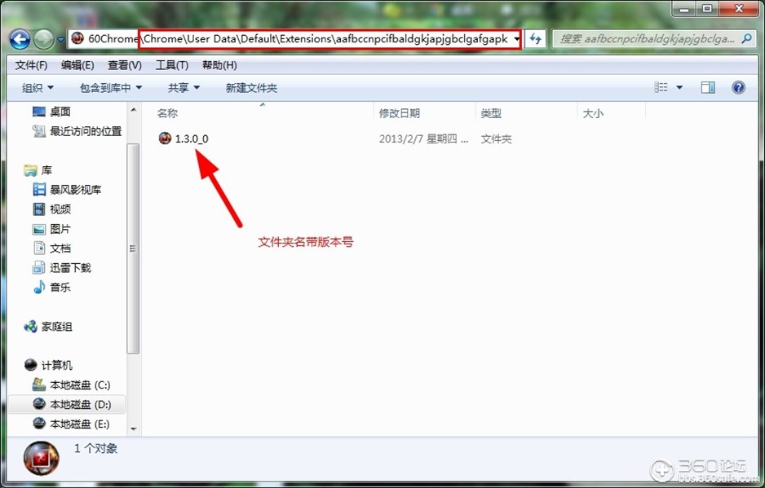
Task: Open the 迅雷下载 library
Action: click(70, 267)
